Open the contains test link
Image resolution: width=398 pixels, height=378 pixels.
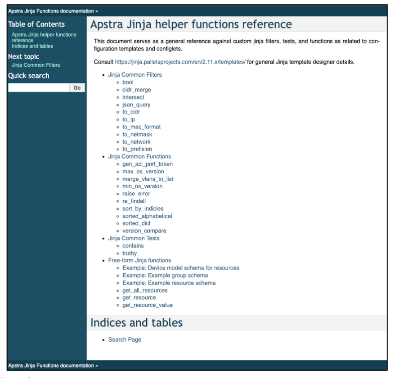click(x=133, y=246)
